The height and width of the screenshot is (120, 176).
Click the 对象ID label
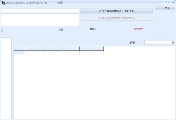pyautogui.click(x=93, y=29)
